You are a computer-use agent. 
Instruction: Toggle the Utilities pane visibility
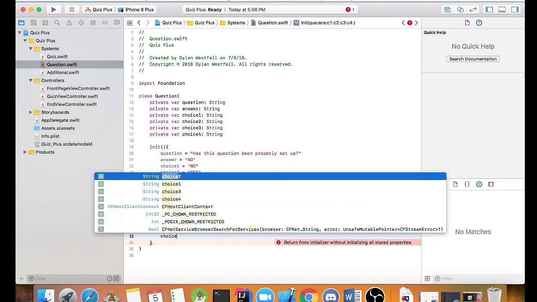(515, 9)
